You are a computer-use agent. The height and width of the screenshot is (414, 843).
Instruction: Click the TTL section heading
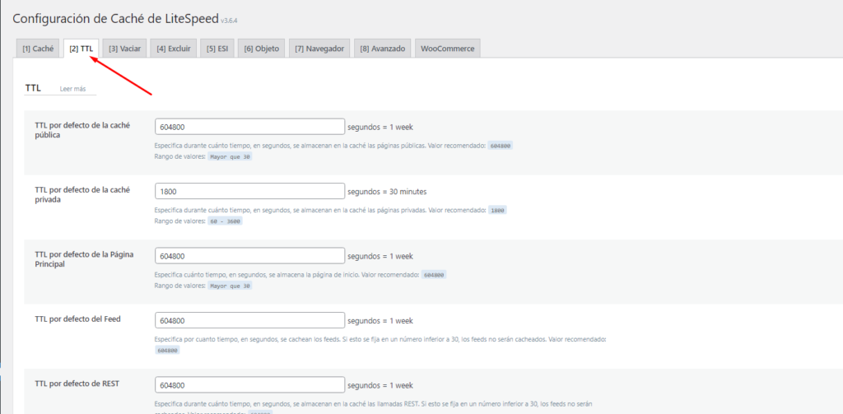[x=33, y=88]
